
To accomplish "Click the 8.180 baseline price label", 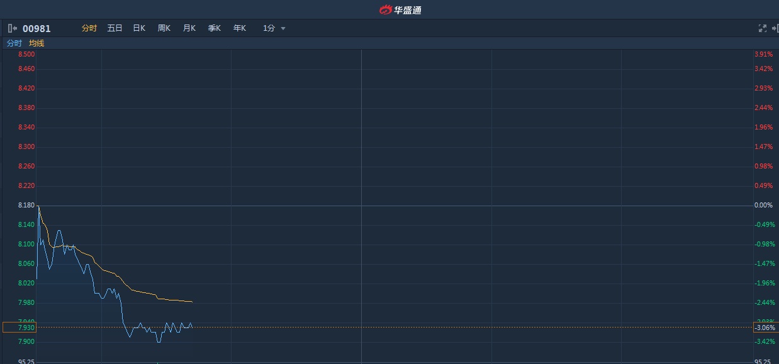I will click(x=26, y=206).
